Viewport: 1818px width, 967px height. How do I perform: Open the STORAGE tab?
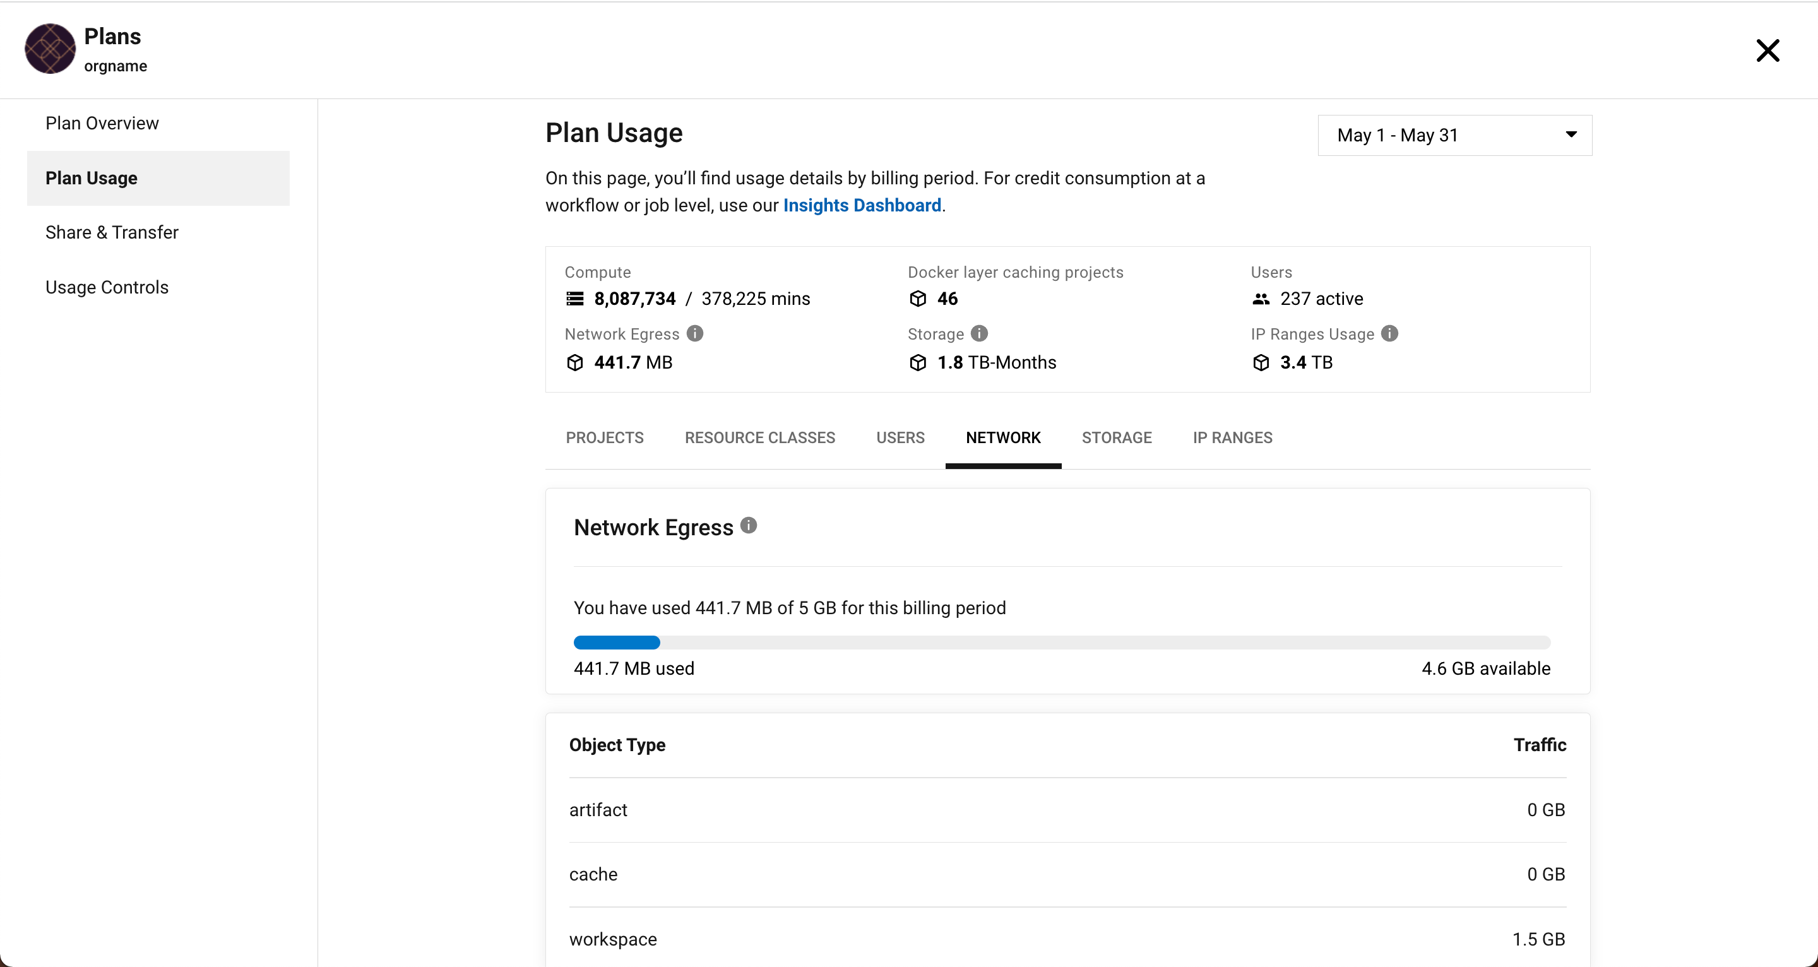click(1117, 438)
